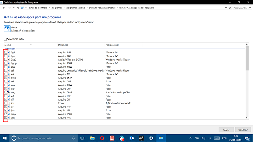Viewport: 253px width, 142px height.
Task: Expand breadcrumb arrow after Programas Padrão
Action: click(87, 8)
